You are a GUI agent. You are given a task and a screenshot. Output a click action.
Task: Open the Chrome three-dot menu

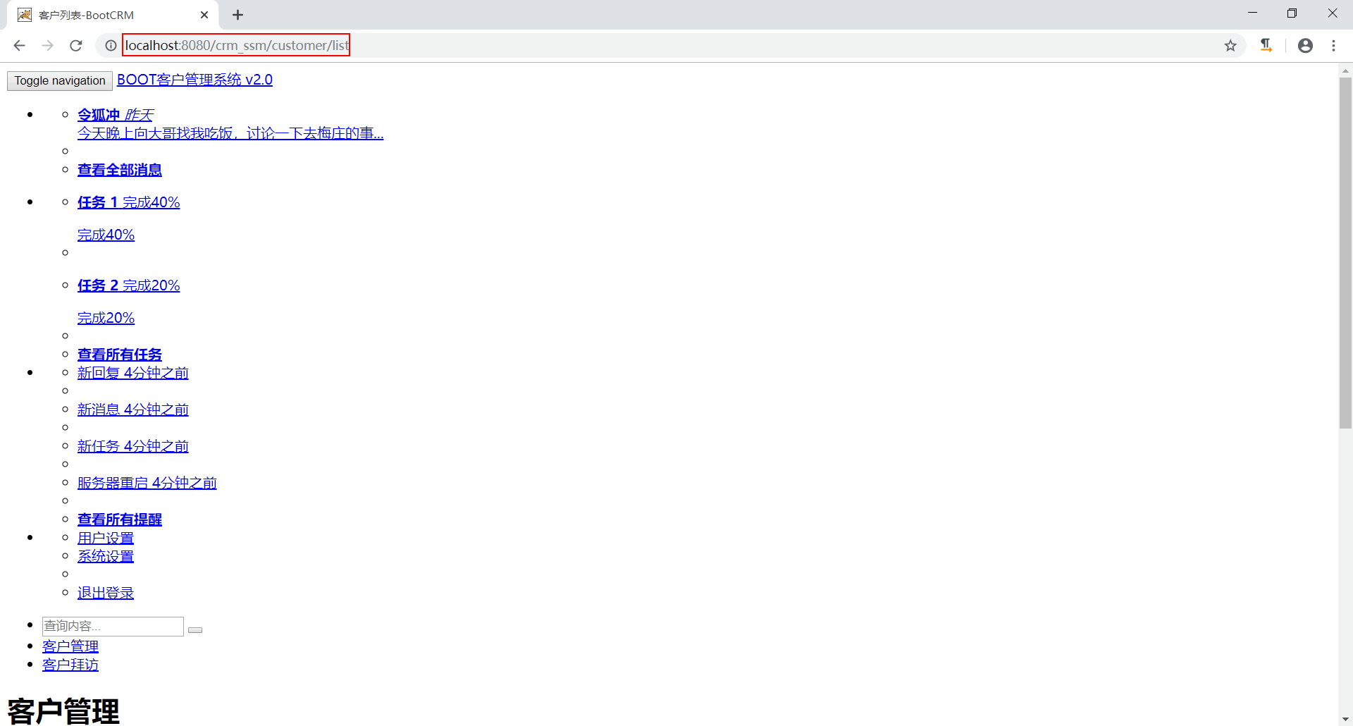(1333, 45)
